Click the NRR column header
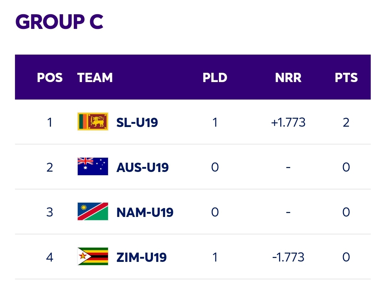This screenshot has height=294, width=385. tap(288, 78)
